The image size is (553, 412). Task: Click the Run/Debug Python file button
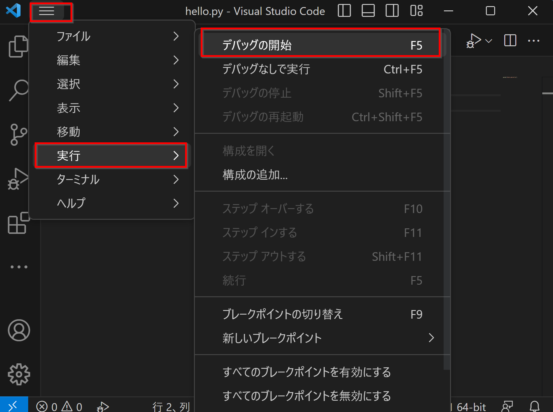click(474, 40)
